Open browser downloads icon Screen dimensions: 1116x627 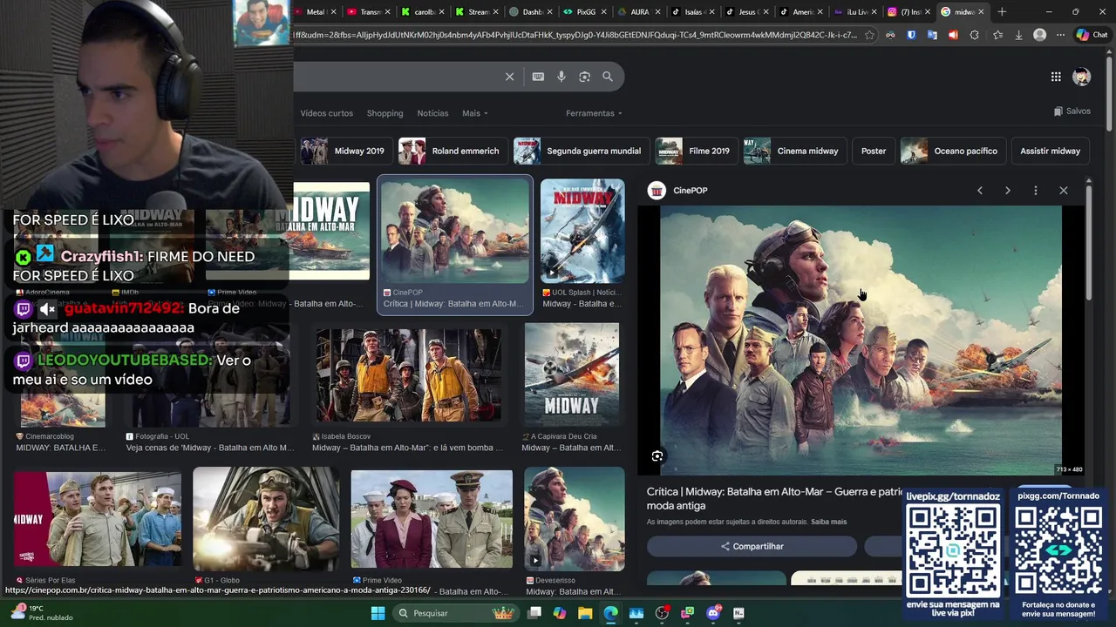pyautogui.click(x=1018, y=36)
